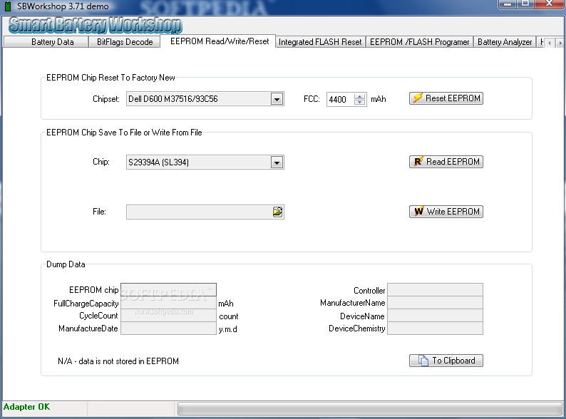
Task: Click the DeviceName field
Action: coord(435,316)
